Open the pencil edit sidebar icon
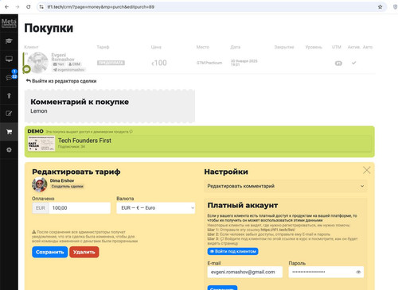The image size is (398, 290). click(9, 114)
